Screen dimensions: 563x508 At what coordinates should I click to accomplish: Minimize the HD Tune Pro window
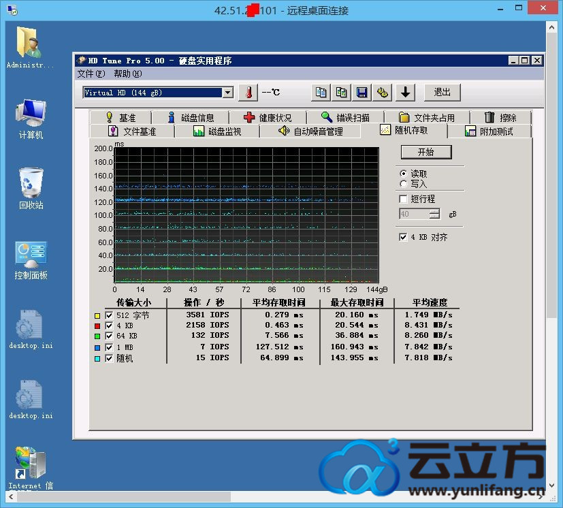(x=513, y=61)
